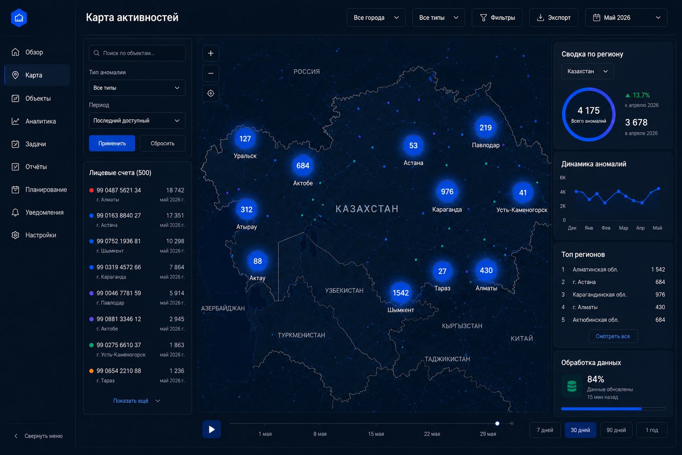The image size is (682, 455).
Task: Select the 1 год range tab
Action: pos(652,430)
